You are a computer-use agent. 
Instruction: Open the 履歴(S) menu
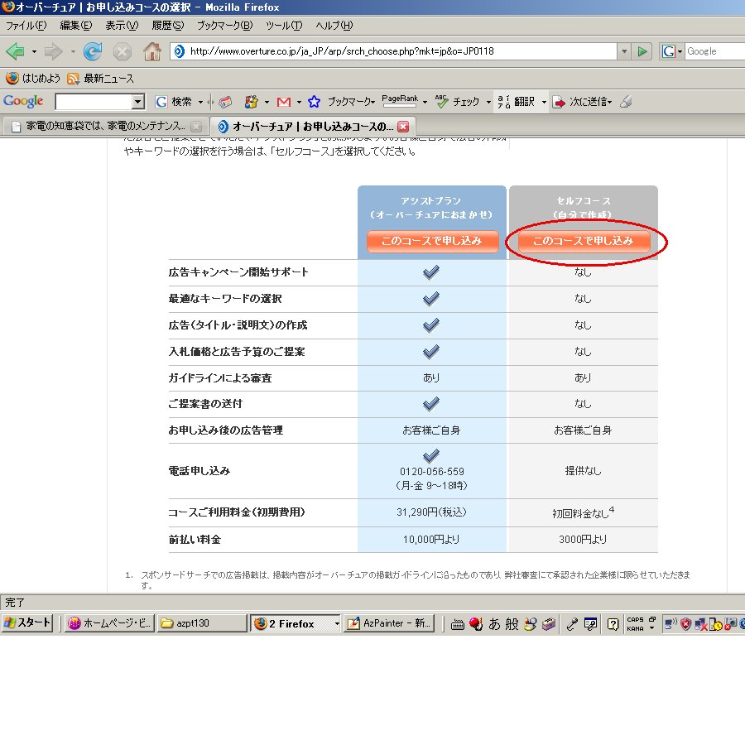(x=168, y=26)
